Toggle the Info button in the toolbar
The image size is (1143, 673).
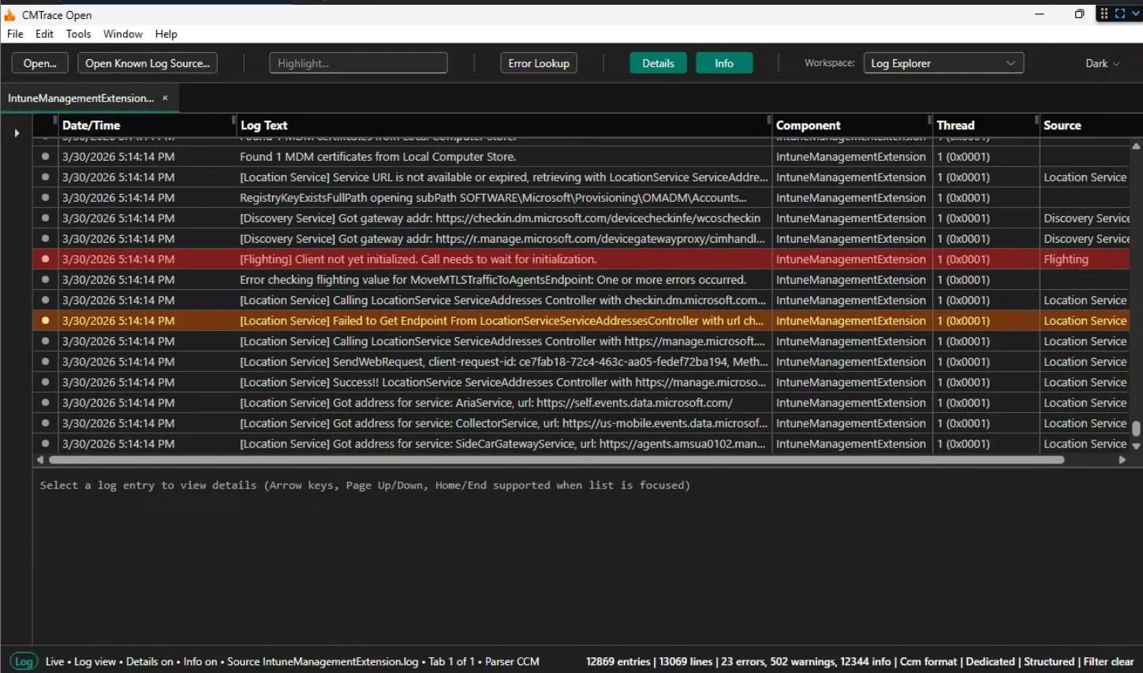click(723, 62)
